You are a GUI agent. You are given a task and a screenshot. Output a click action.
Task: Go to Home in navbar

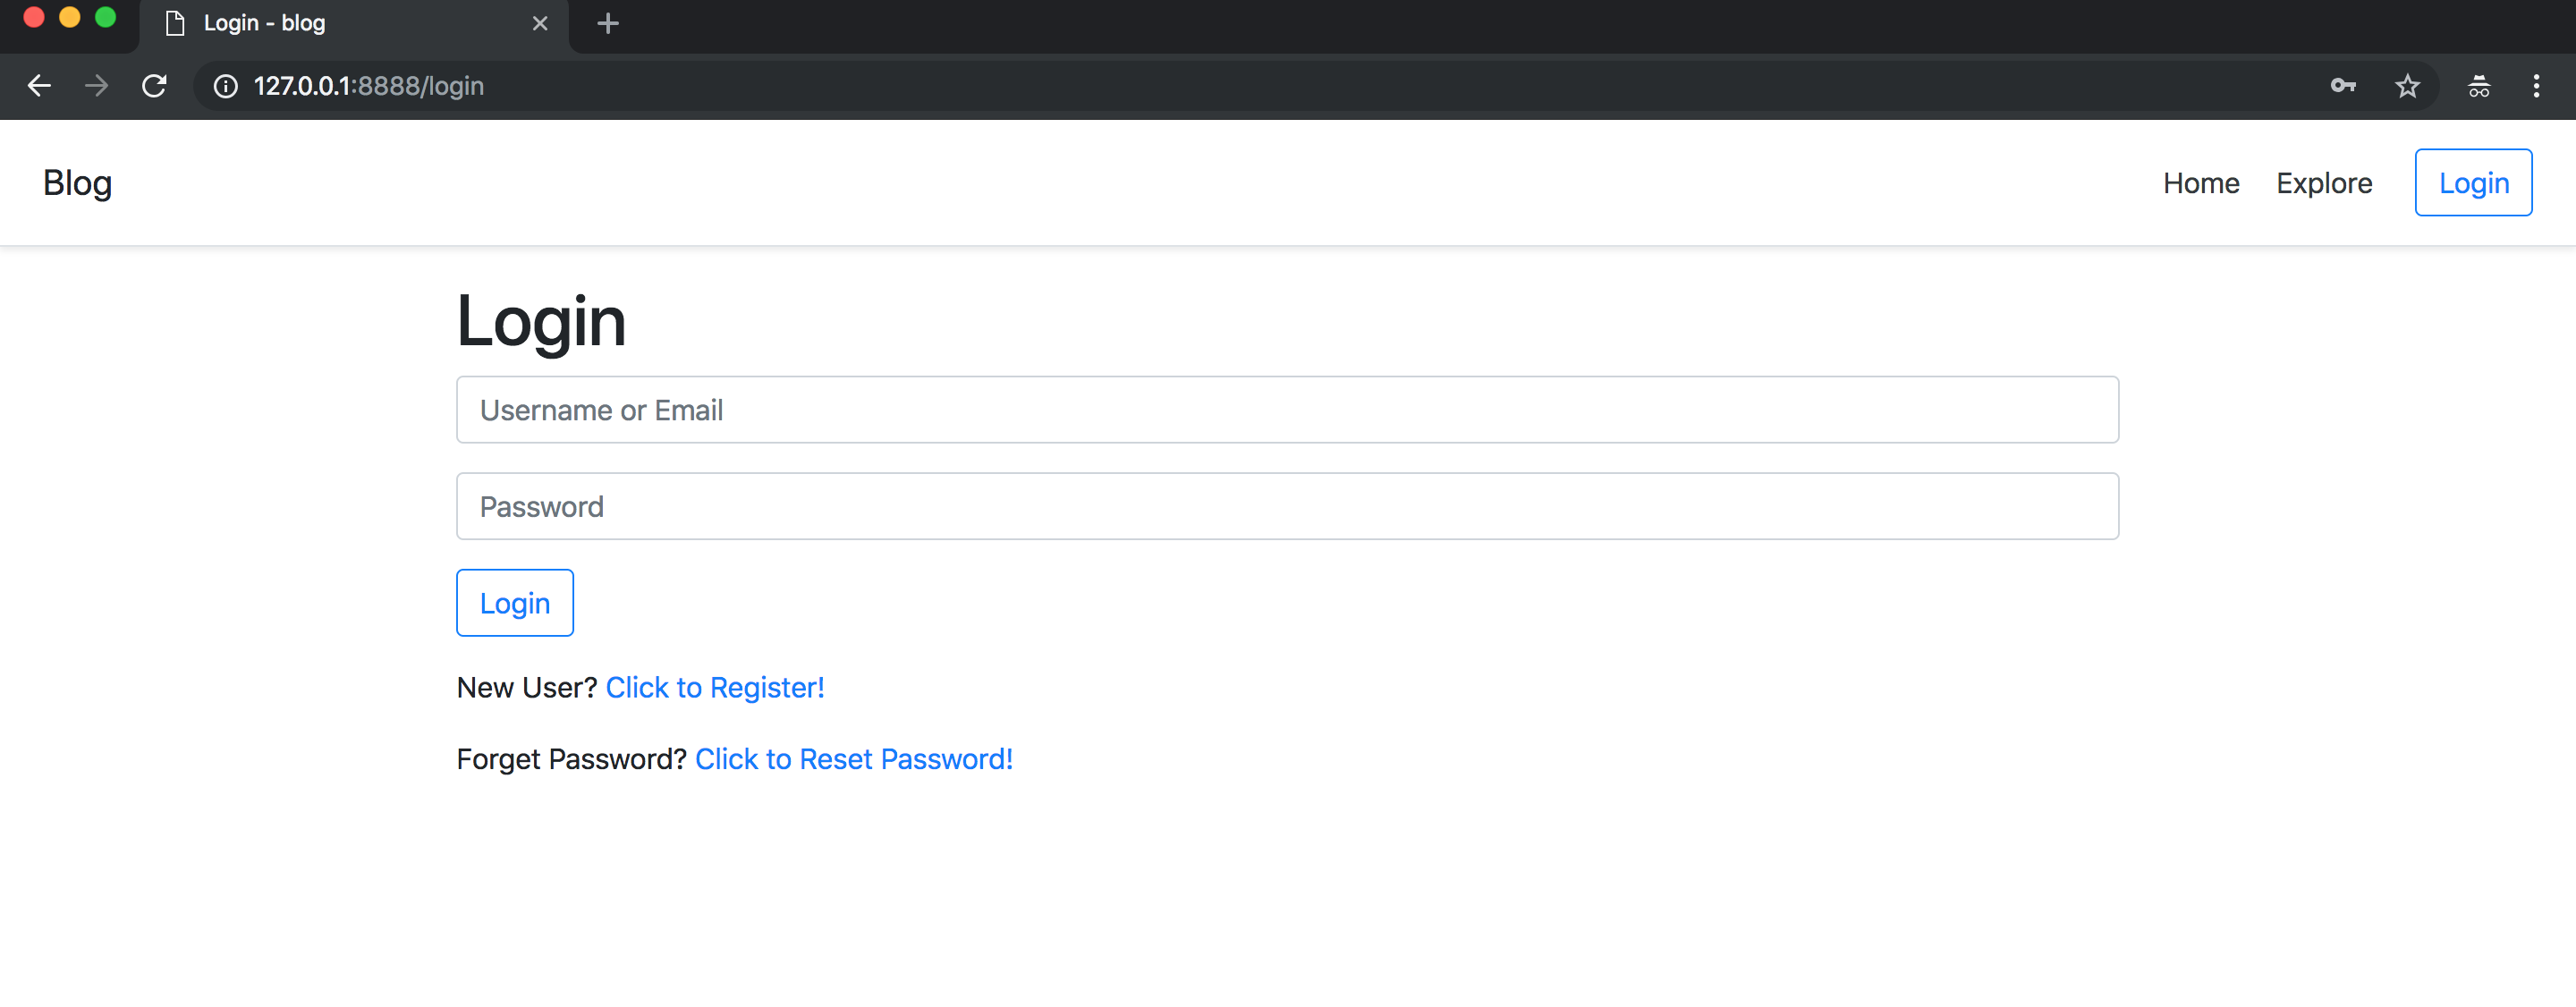click(2200, 183)
